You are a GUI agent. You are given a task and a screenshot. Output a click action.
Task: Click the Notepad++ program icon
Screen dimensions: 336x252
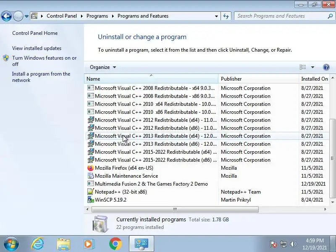(90, 192)
